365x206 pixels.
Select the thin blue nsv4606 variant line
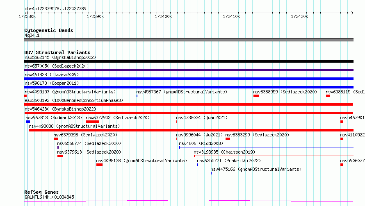(x=266, y=147)
